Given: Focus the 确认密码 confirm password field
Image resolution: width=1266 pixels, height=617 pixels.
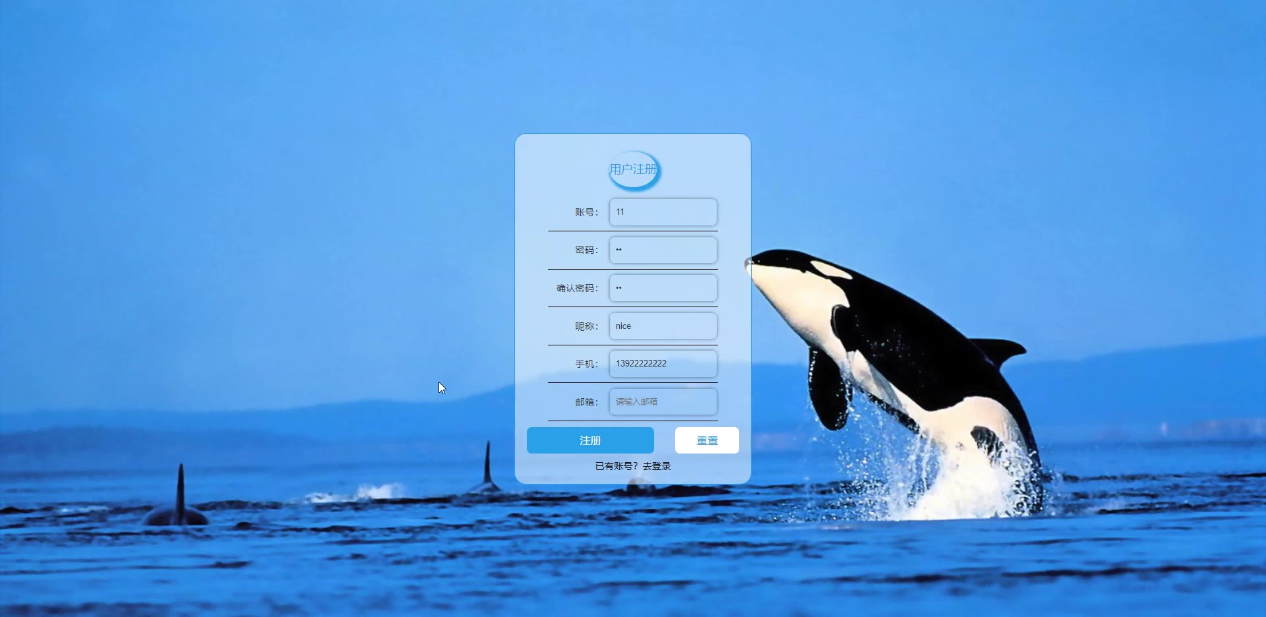Looking at the screenshot, I should pos(663,288).
